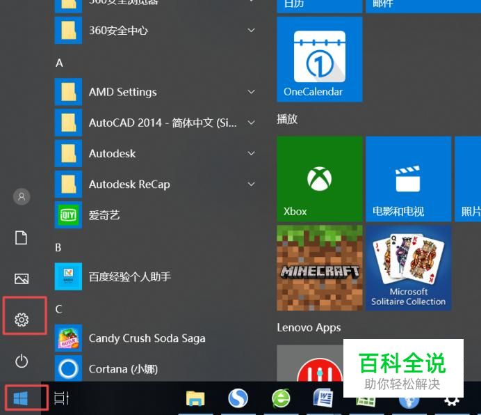
Task: Launch the Minecraft tile
Action: pyautogui.click(x=319, y=268)
